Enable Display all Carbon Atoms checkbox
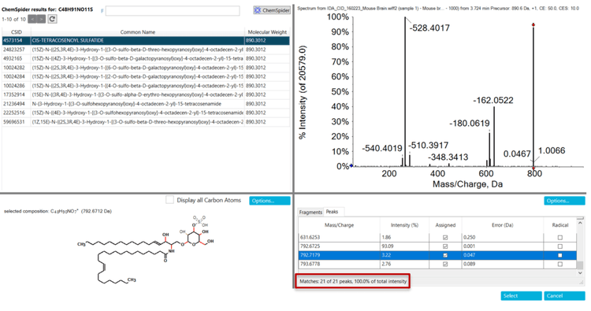This screenshot has height=311, width=591. (x=169, y=200)
